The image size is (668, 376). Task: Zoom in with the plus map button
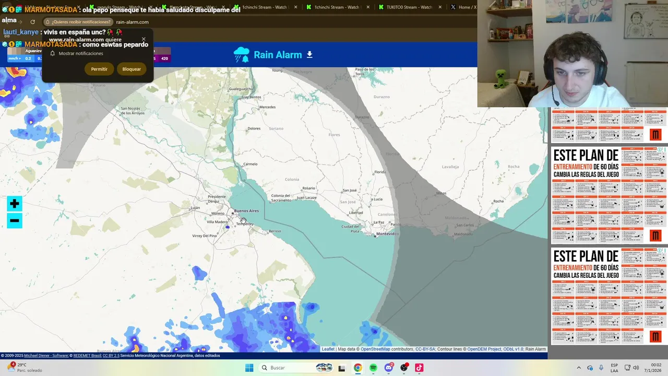click(x=14, y=204)
